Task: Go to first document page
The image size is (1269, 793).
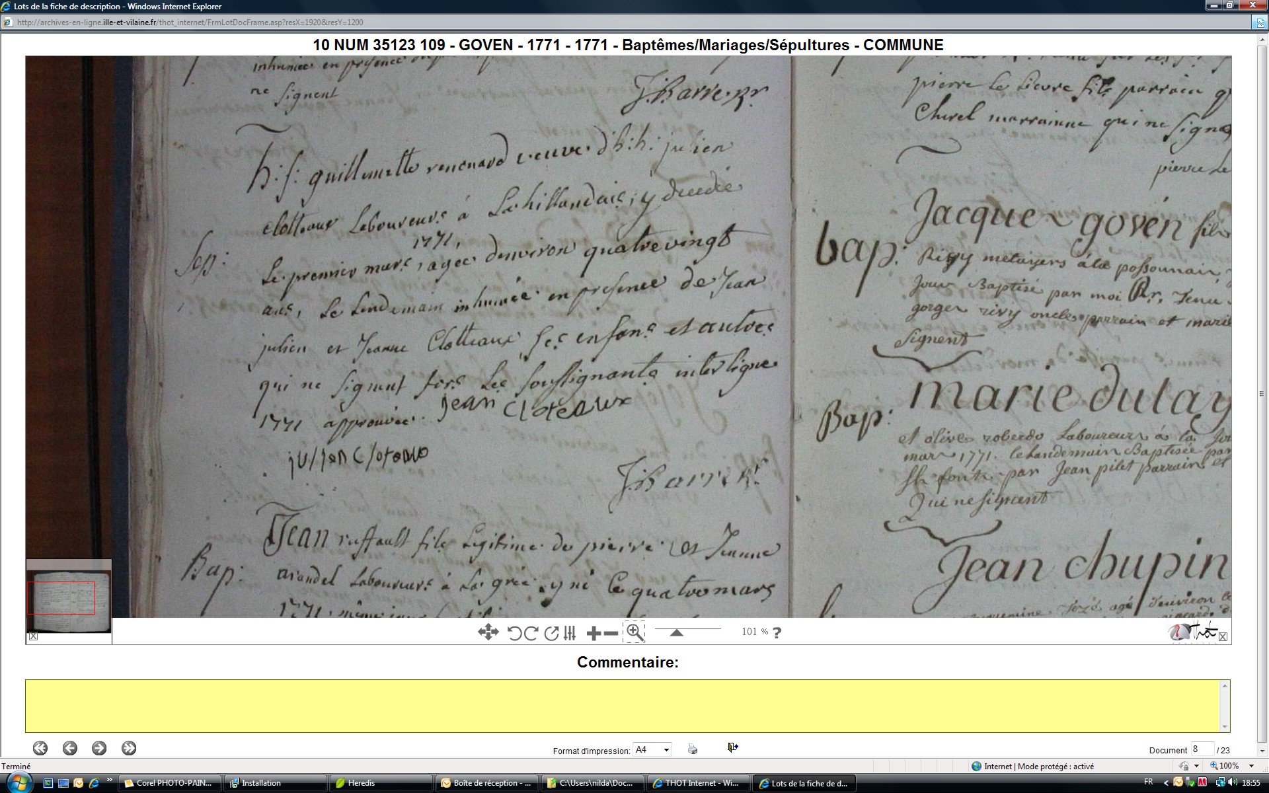Action: 40,748
